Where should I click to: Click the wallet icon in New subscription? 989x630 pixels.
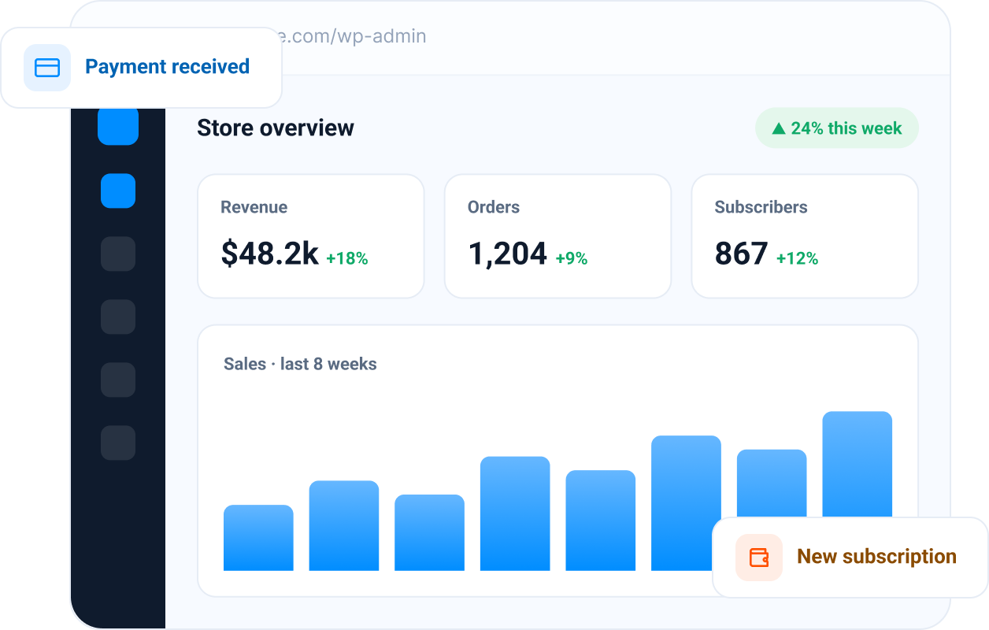point(759,558)
